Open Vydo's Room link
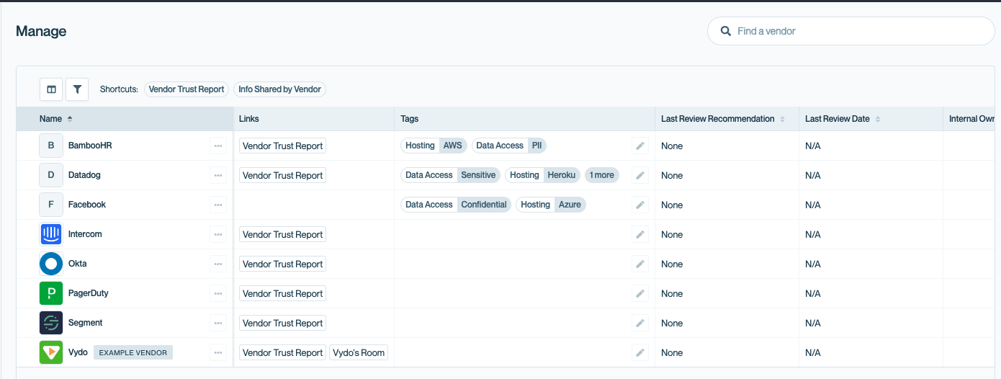Image resolution: width=1001 pixels, height=379 pixels. 359,352
